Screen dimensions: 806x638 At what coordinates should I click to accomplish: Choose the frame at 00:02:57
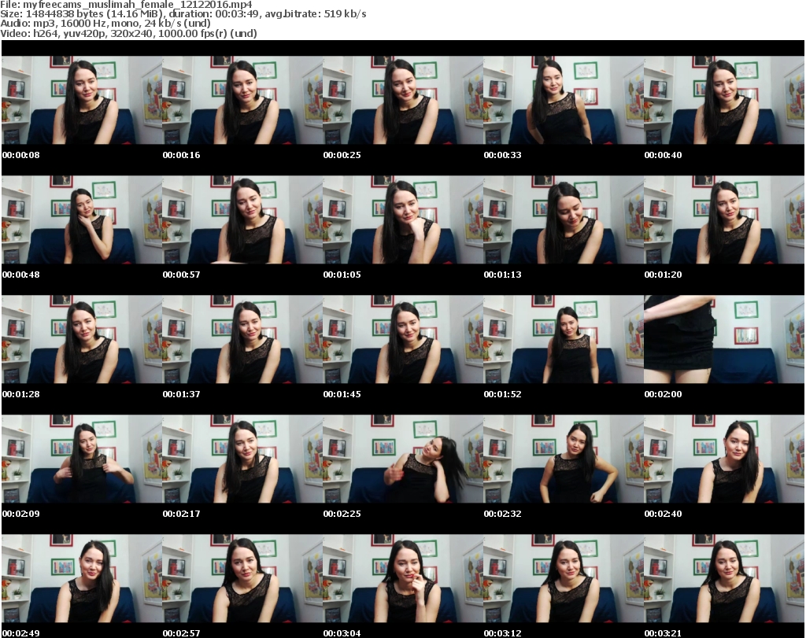click(242, 578)
